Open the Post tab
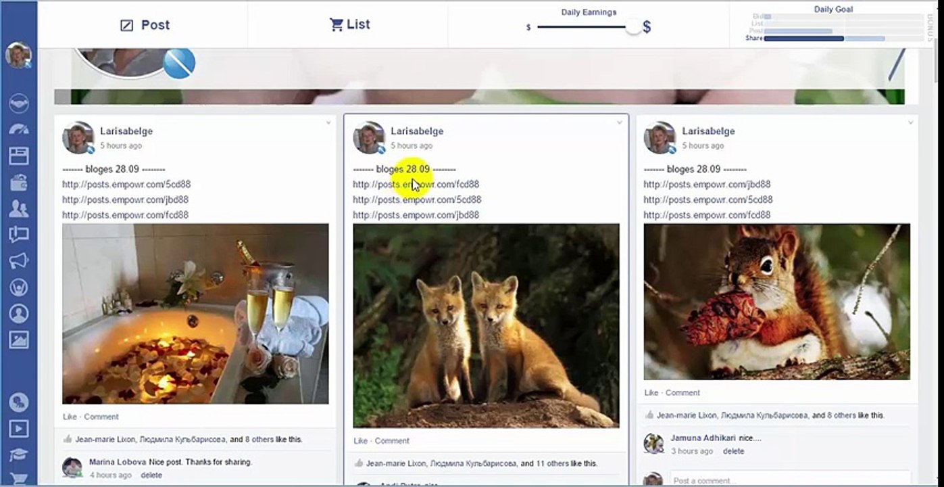 [145, 25]
